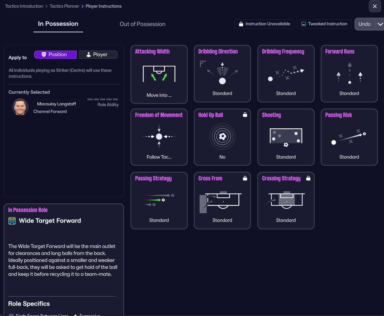The image size is (384, 316).
Task: Apply instructions to Position
Action: [x=55, y=54]
